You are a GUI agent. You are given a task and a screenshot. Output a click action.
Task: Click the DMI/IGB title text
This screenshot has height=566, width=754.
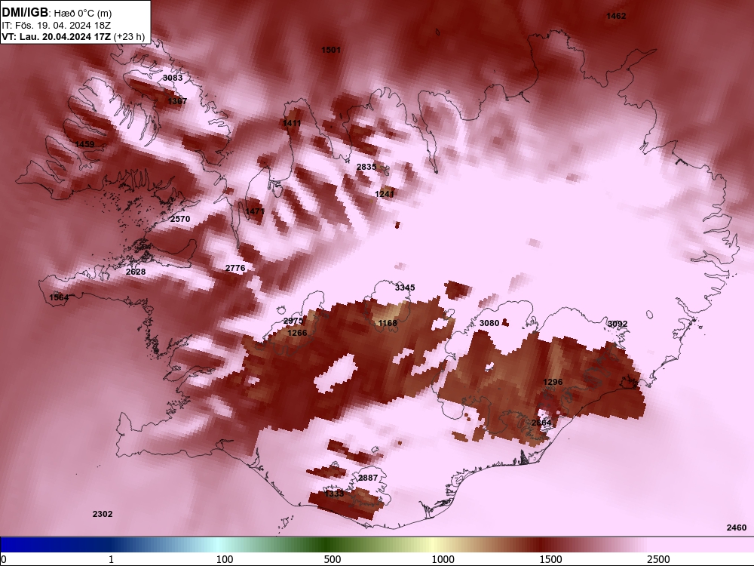(x=25, y=12)
